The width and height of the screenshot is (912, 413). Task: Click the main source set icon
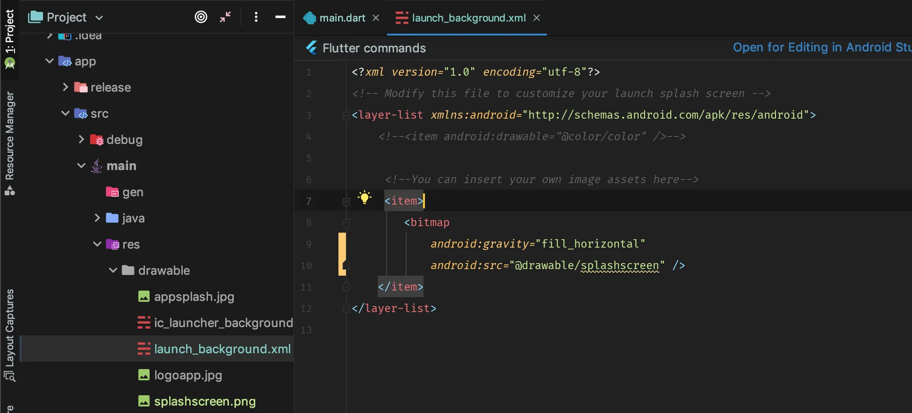96,166
